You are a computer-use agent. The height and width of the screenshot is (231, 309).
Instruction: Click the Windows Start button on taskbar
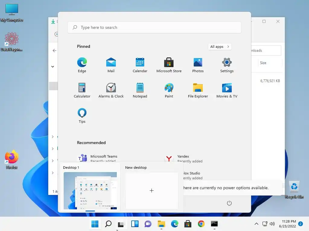[95, 224]
